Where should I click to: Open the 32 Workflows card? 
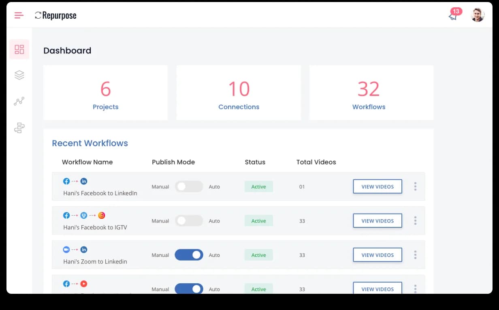click(x=371, y=92)
